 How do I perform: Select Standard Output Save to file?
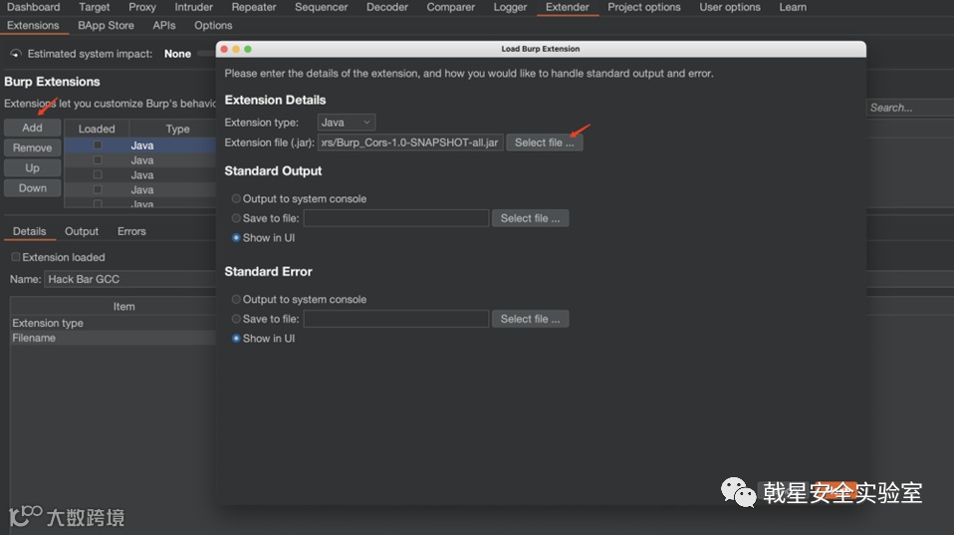[236, 218]
